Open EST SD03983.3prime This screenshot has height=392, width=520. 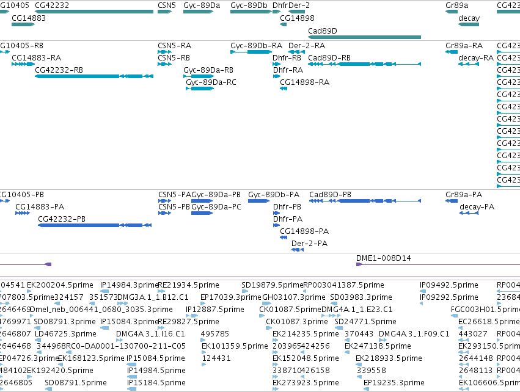[x=361, y=297]
